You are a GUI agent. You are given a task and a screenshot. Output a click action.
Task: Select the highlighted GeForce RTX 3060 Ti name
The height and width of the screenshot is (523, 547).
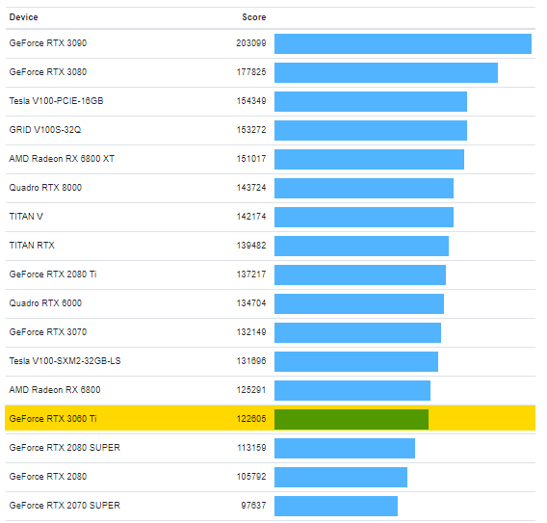click(53, 419)
